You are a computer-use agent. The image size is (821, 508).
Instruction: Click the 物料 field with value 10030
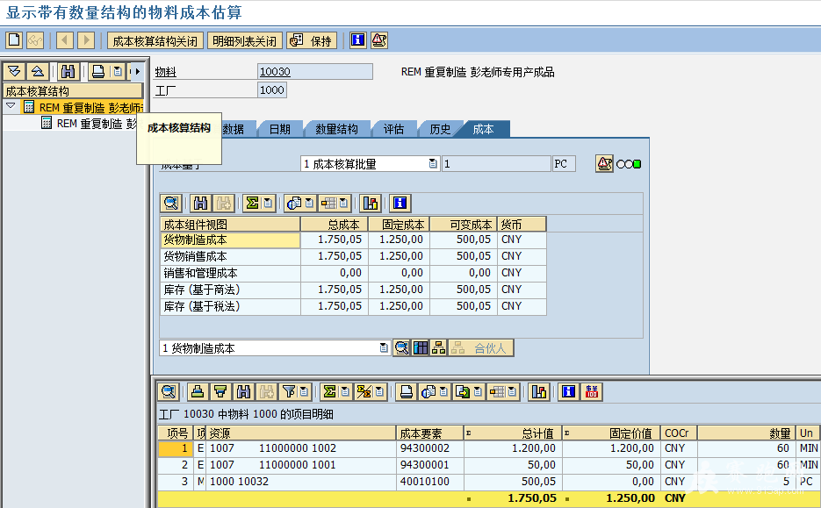315,72
